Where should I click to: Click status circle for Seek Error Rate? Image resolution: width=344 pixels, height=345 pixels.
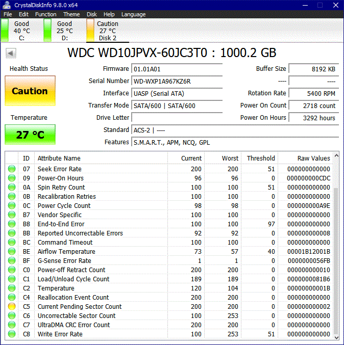pos(12,169)
